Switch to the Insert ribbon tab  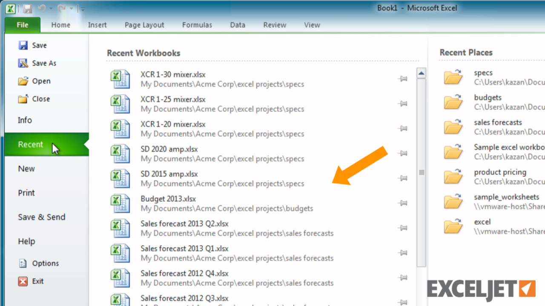[x=98, y=25]
